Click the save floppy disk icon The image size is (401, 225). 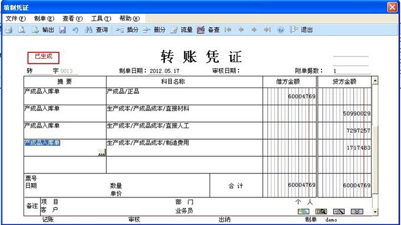(x=62, y=30)
